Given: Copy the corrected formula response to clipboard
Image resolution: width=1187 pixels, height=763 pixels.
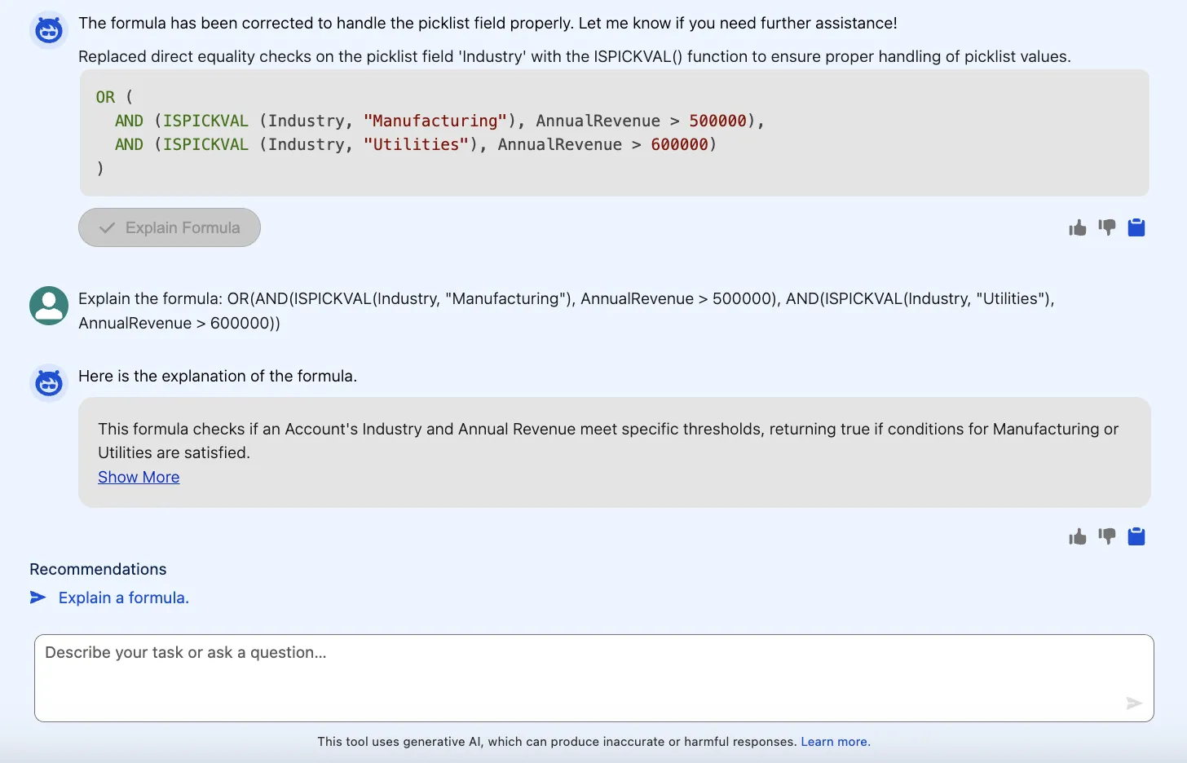Looking at the screenshot, I should tap(1136, 227).
